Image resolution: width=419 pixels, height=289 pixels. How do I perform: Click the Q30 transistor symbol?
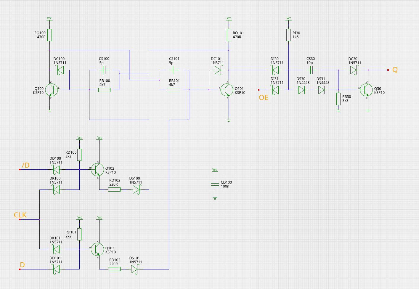coord(366,90)
